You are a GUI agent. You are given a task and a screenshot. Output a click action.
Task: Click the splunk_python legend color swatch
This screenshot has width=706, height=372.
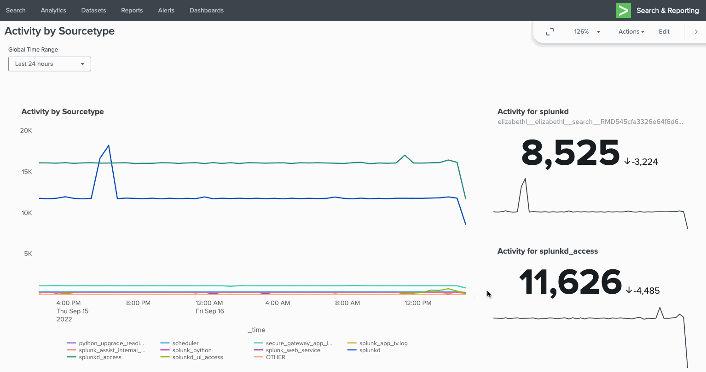[x=165, y=350]
